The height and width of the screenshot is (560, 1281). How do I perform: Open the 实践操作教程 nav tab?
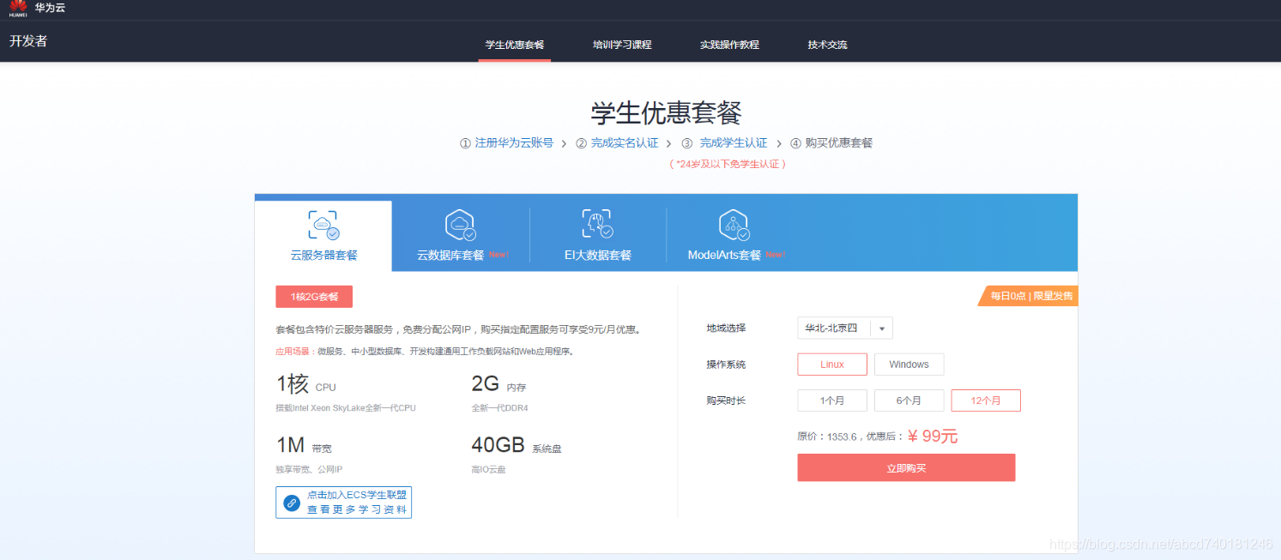(x=729, y=45)
